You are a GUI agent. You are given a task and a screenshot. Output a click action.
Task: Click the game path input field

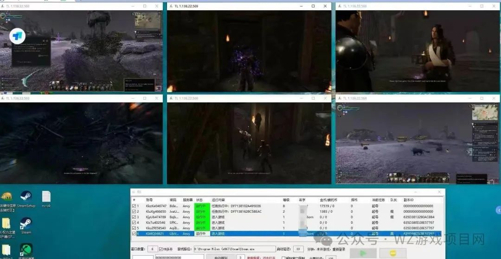coord(233,249)
